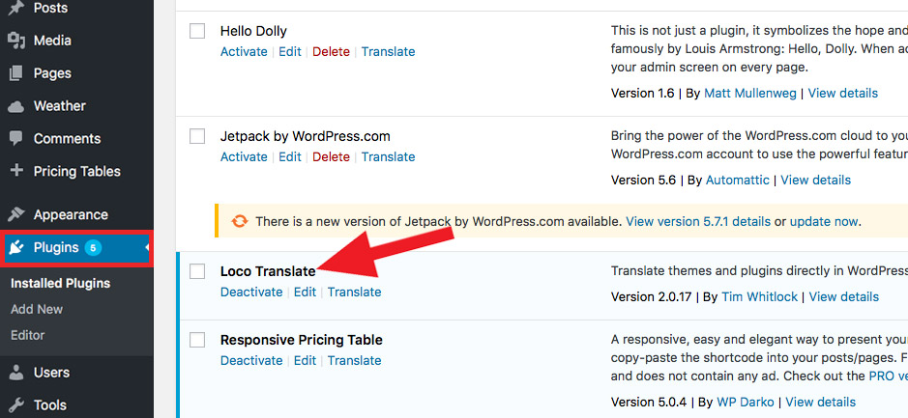Open the plugin Editor submenu item
The height and width of the screenshot is (418, 908).
pos(28,335)
